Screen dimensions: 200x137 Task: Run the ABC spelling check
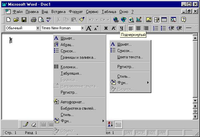[x=49, y=20]
